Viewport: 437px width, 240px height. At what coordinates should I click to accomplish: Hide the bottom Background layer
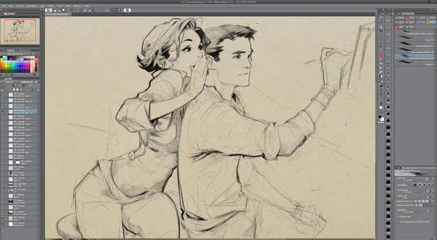3,224
